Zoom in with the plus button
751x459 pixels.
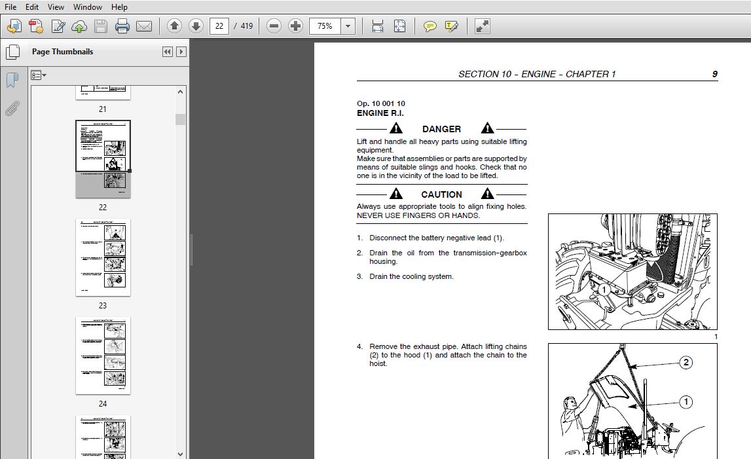(x=295, y=26)
